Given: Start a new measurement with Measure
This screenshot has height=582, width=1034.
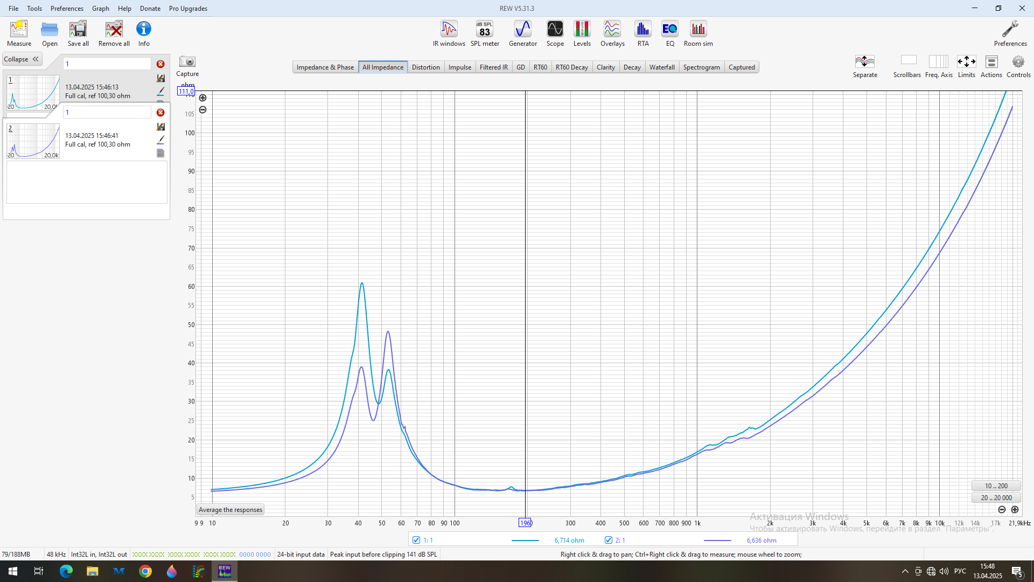Looking at the screenshot, I should click(x=19, y=33).
